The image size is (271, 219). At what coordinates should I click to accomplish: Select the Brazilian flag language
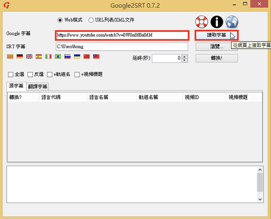coord(58,57)
